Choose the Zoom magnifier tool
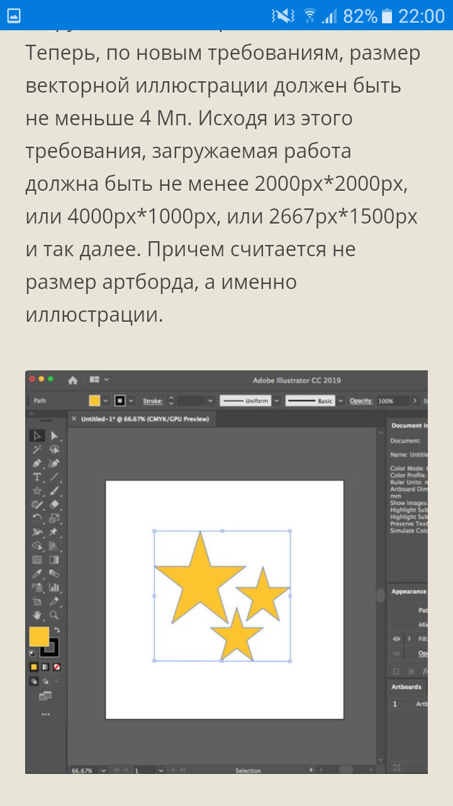This screenshot has width=453, height=806. 55,615
